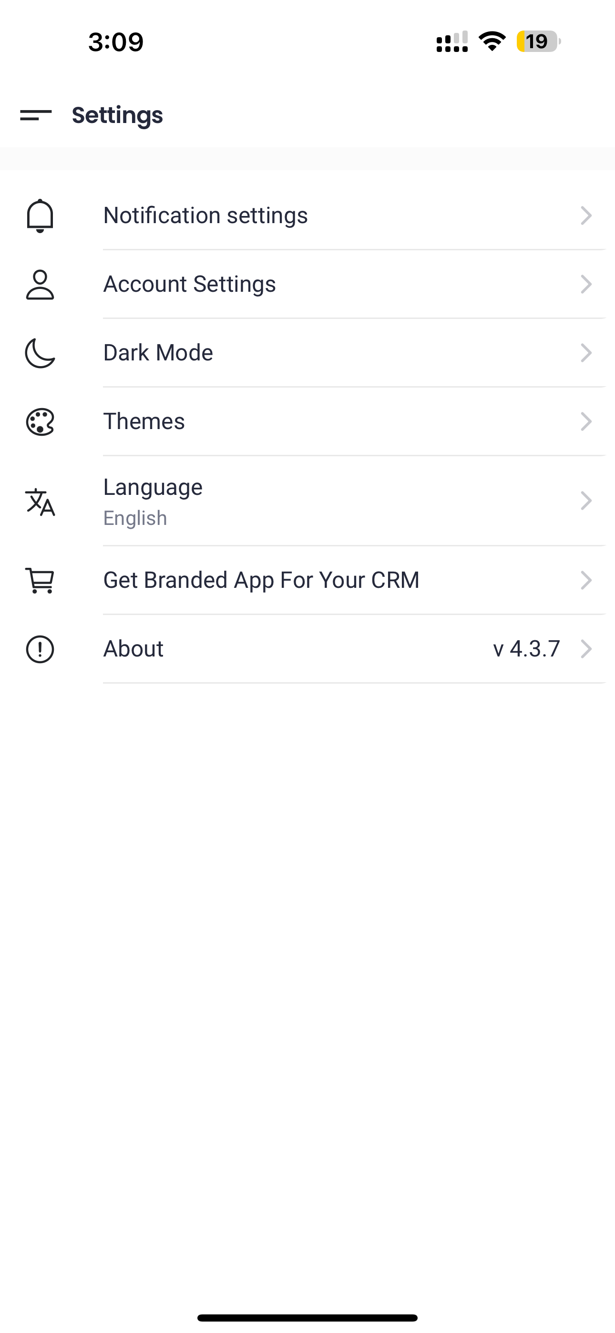Tap the language translate icon
Screen dimensions: 615x1333
pos(40,502)
